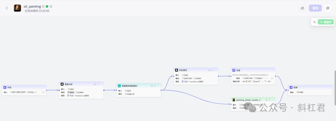Open painting_photo_studio_3 node more menu

272,100
